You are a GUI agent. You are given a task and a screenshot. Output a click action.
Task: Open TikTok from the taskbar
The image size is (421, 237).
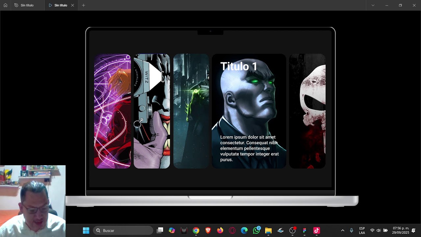tap(316, 230)
